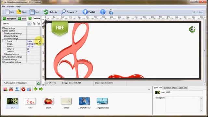Open the Options menu
The width and height of the screenshot is (208, 117).
pyautogui.click(x=11, y=6)
